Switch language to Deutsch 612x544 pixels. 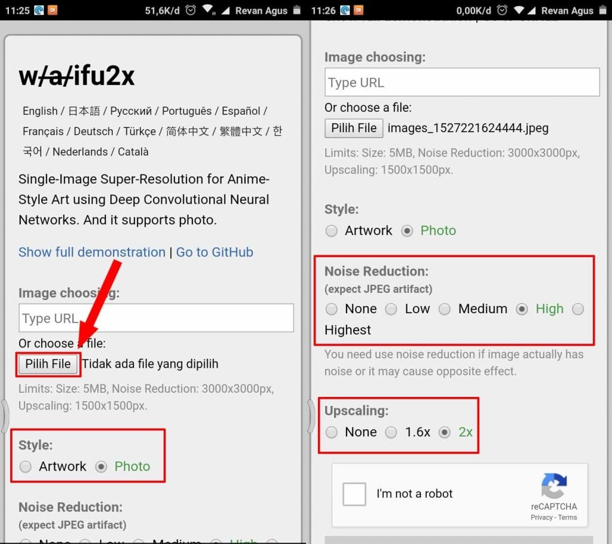(x=93, y=131)
